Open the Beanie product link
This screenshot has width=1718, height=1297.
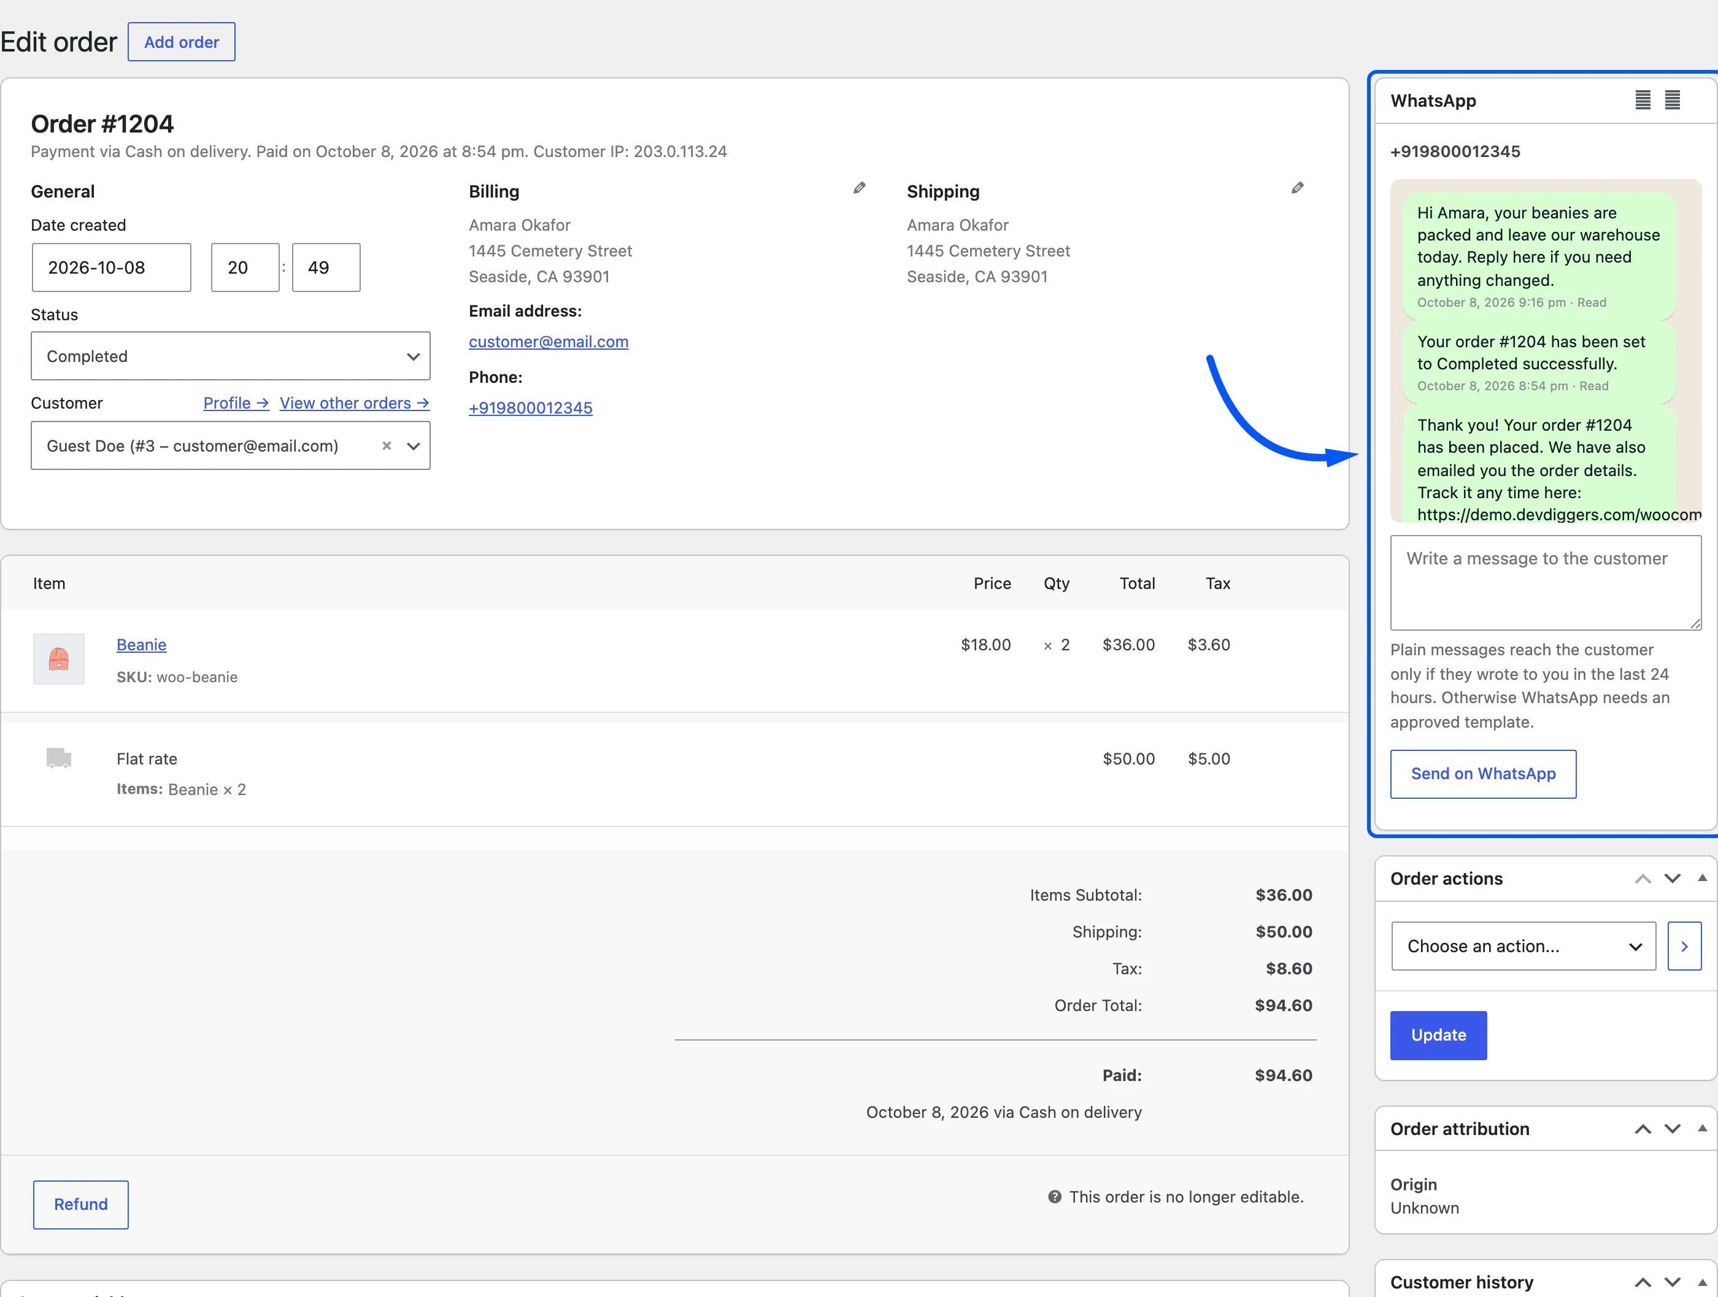(x=141, y=645)
